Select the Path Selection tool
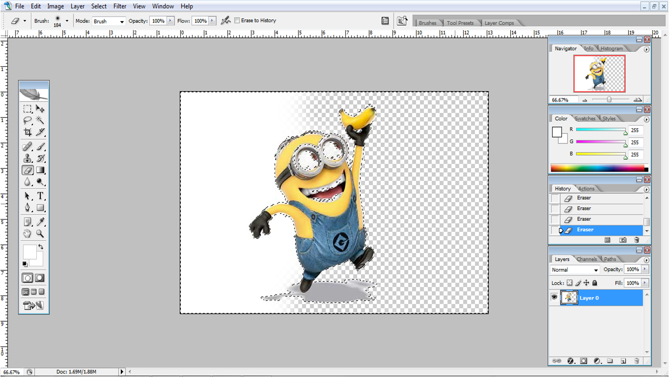Viewport: 669px width, 377px height. [x=28, y=196]
